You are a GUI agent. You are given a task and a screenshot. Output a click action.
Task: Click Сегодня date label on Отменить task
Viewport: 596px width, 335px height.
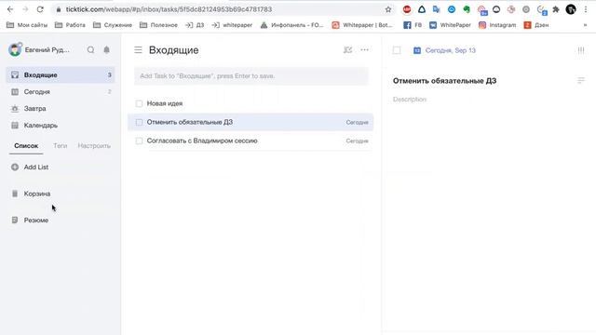coord(357,122)
